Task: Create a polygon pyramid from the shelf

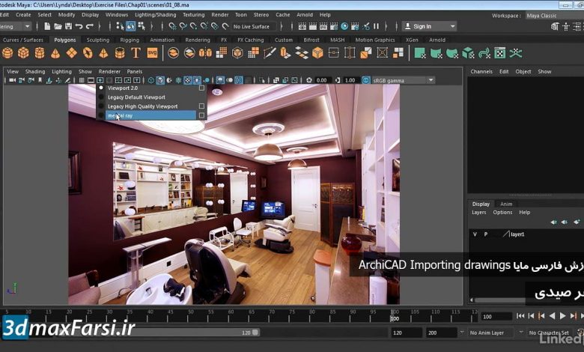Action: coord(103,53)
